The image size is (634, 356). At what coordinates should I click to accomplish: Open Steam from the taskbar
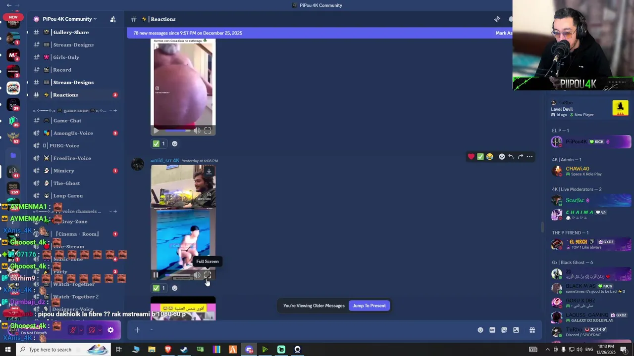184,350
